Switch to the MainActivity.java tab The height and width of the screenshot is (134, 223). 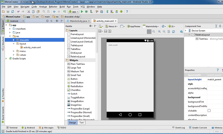coord(78,21)
